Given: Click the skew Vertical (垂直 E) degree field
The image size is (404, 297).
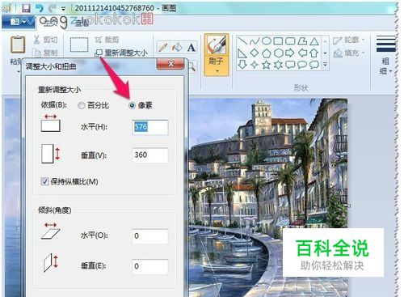Looking at the screenshot, I should point(150,266).
